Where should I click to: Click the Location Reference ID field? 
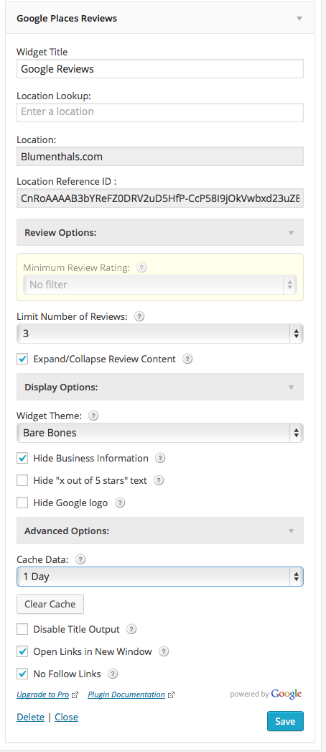point(160,198)
